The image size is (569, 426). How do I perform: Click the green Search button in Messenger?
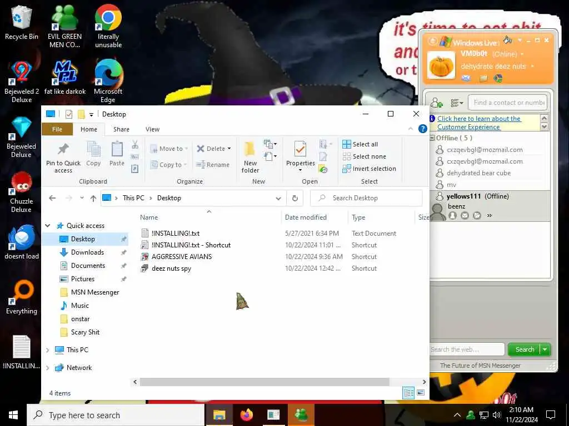click(525, 349)
